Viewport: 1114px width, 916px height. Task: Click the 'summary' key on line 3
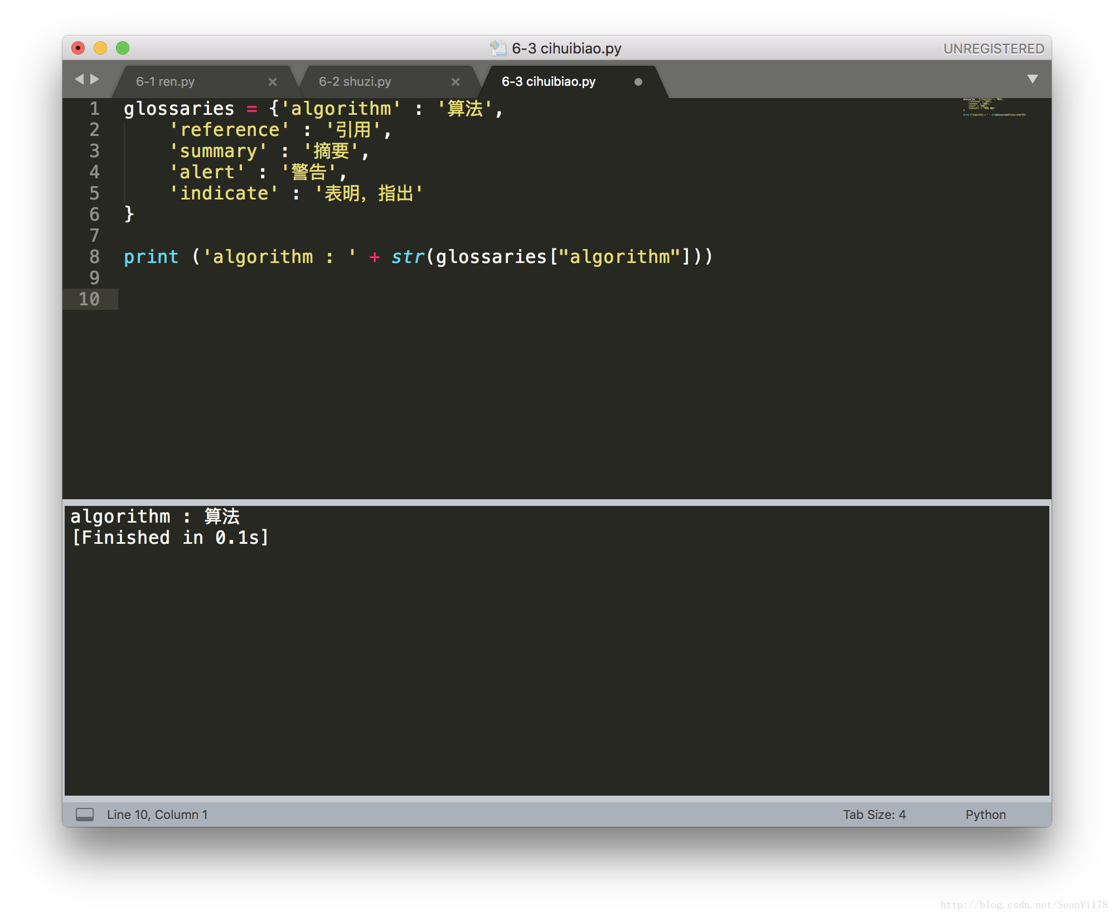[x=218, y=151]
